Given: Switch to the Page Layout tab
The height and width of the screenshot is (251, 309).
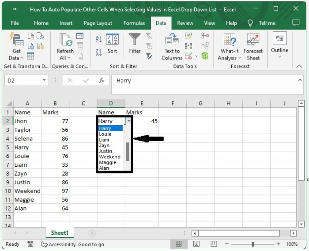Looking at the screenshot, I should (98, 23).
